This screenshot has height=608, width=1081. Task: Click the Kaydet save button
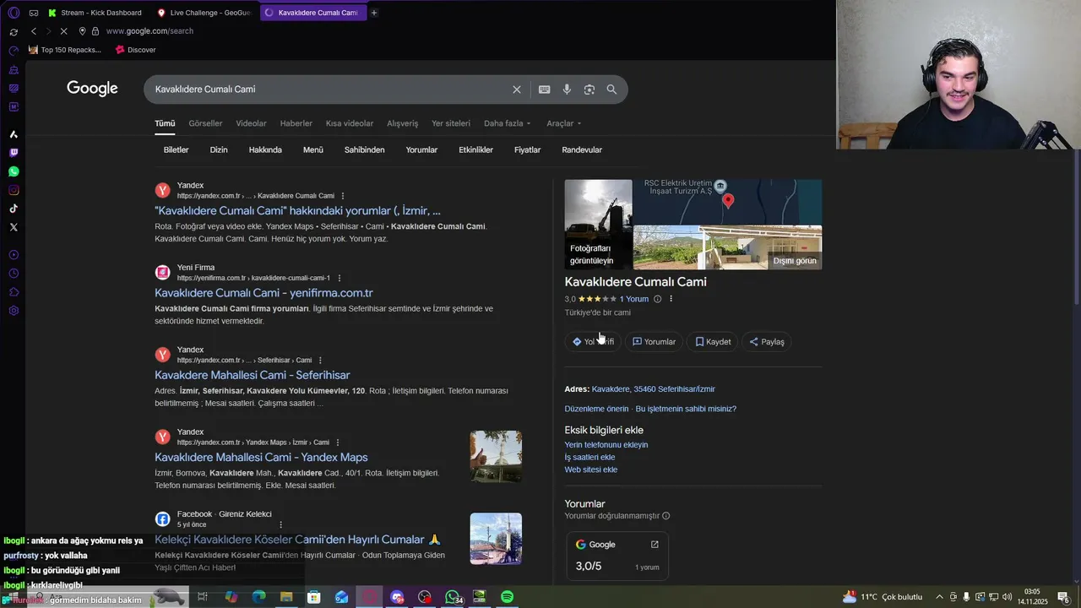click(x=713, y=342)
